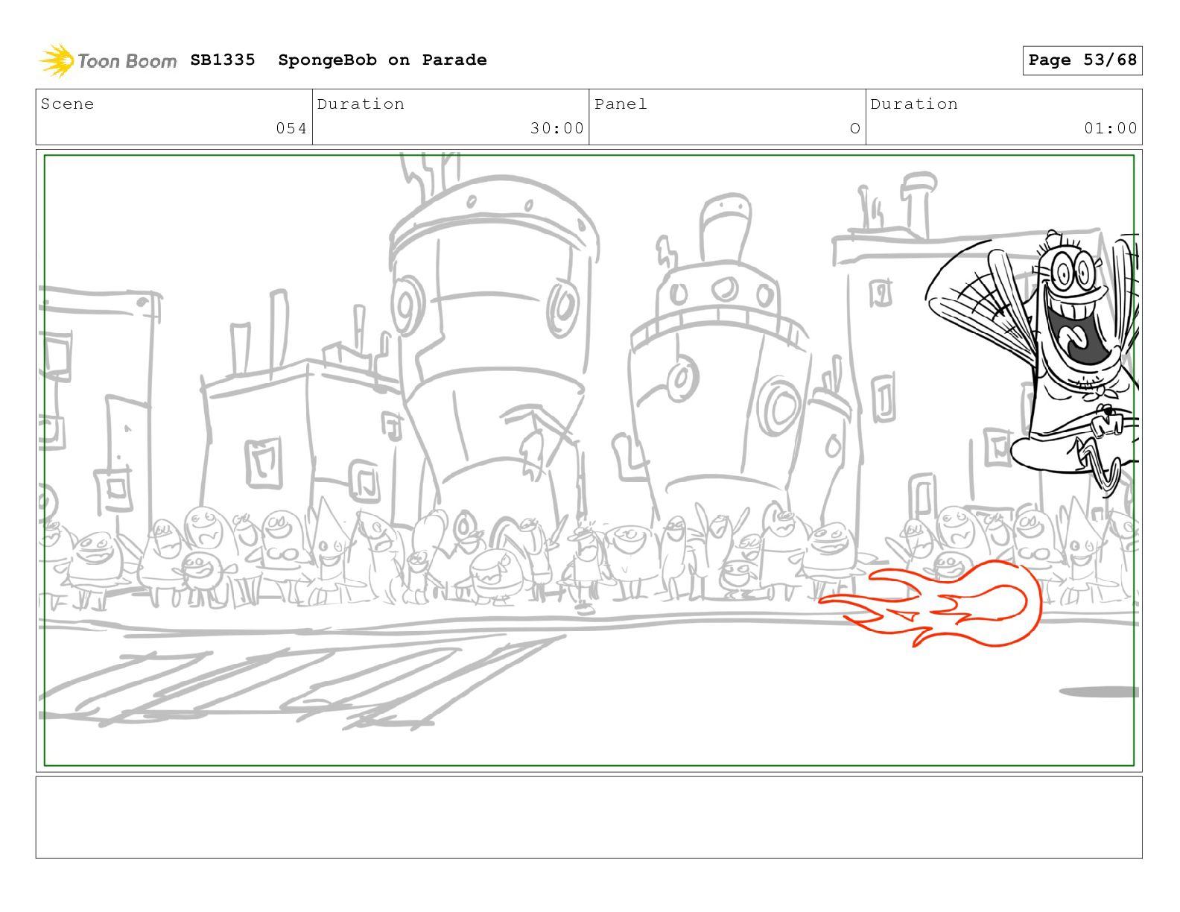
Task: Select the scene duration value '30:00'
Action: coord(557,128)
